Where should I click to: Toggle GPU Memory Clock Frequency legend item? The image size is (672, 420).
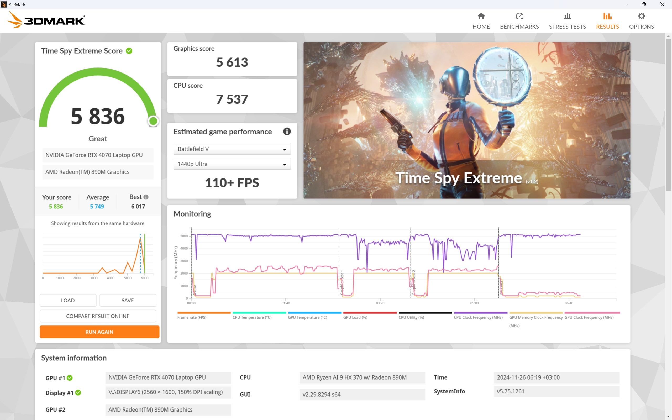point(536,320)
